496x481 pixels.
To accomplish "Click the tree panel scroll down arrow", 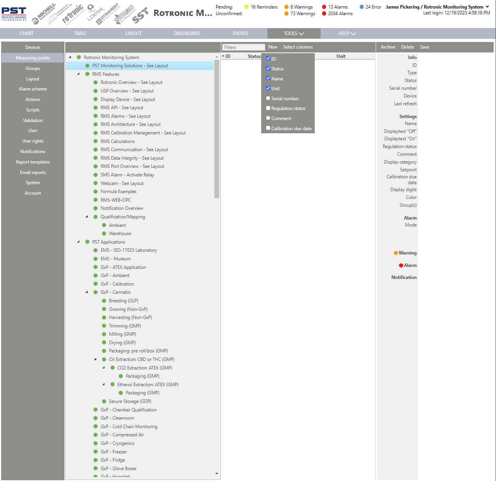I will click(217, 474).
